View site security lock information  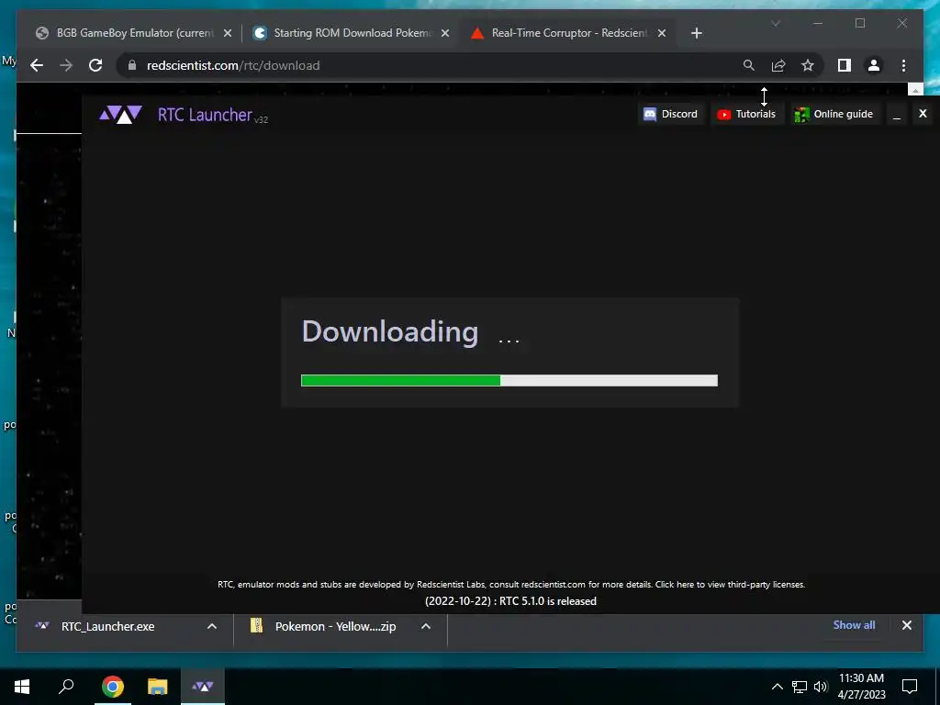[132, 65]
